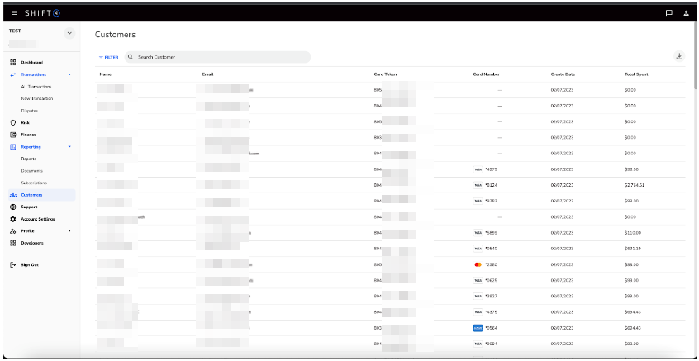Viewport: 699px width, 361px height.
Task: Open the FILTER options
Action: 108,57
